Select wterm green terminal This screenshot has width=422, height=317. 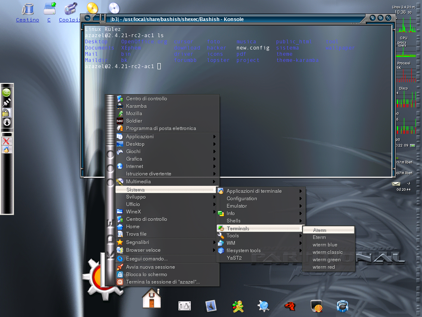[x=328, y=260]
